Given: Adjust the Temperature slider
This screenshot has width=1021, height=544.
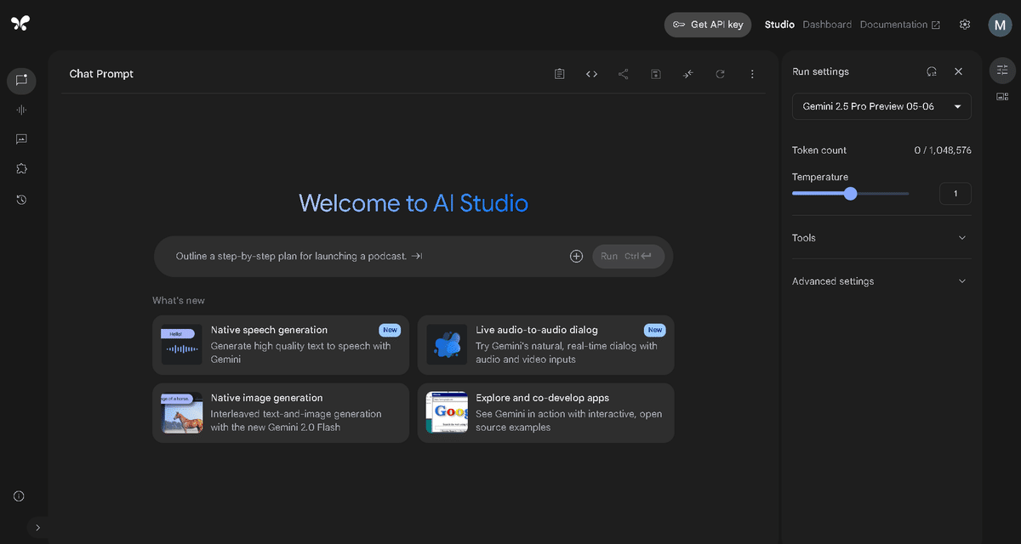Looking at the screenshot, I should pos(850,194).
